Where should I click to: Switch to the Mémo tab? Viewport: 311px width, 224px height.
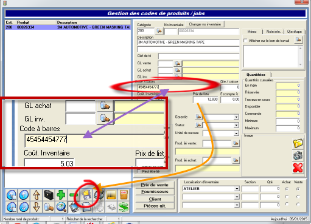pyautogui.click(x=252, y=32)
